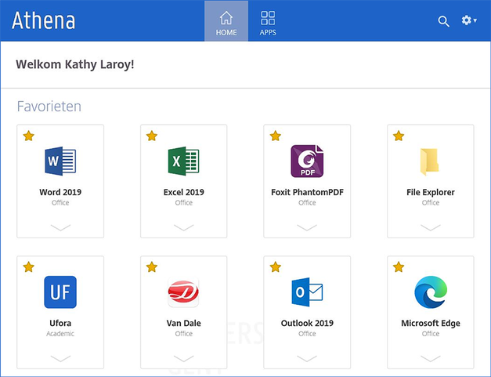Start Foxit PhantomPDF via its icon
Screen dimensions: 491x377
pyautogui.click(x=307, y=161)
